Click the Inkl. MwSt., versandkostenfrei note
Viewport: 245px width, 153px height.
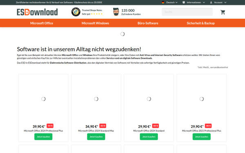coord(212,67)
